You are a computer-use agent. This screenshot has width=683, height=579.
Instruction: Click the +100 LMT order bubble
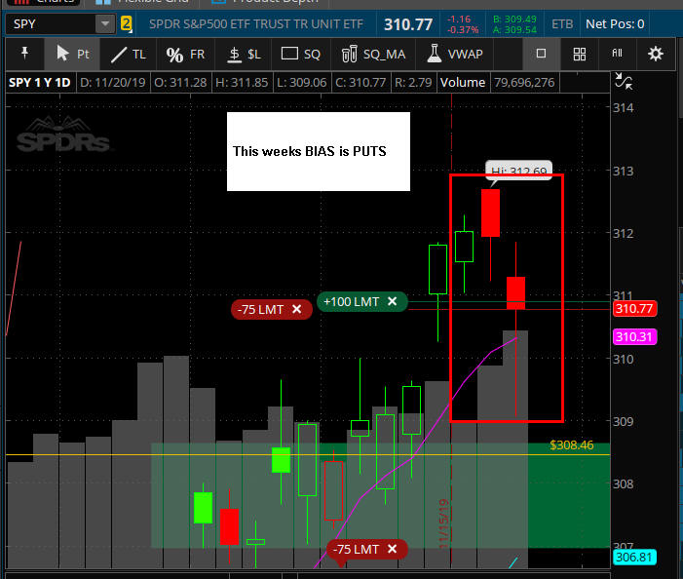coord(362,301)
